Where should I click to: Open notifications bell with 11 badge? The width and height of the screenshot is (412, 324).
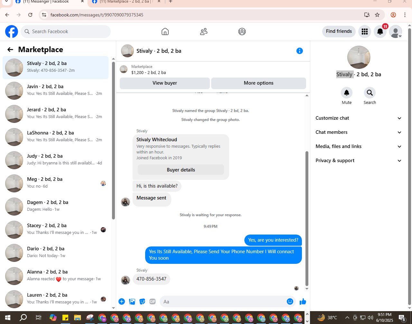click(x=380, y=32)
